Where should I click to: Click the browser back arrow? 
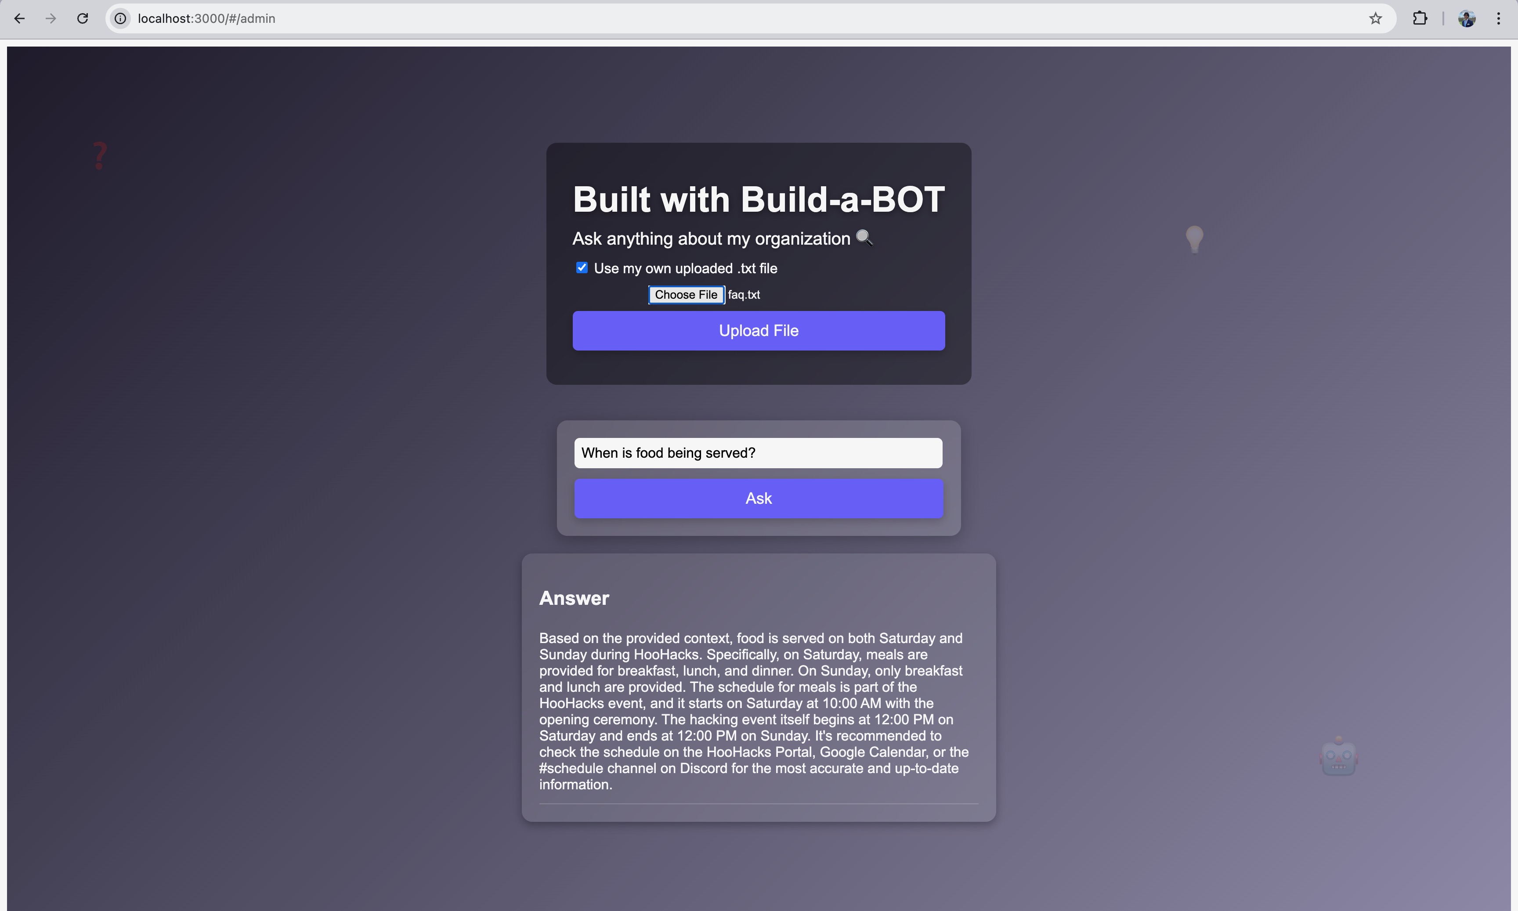pos(20,18)
